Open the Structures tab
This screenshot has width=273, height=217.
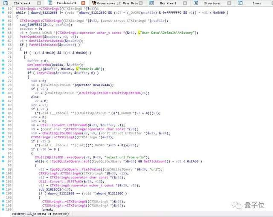212,3
